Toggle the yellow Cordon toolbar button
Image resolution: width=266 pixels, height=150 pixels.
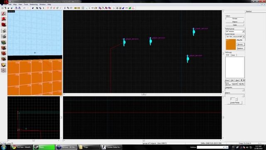click(76, 8)
